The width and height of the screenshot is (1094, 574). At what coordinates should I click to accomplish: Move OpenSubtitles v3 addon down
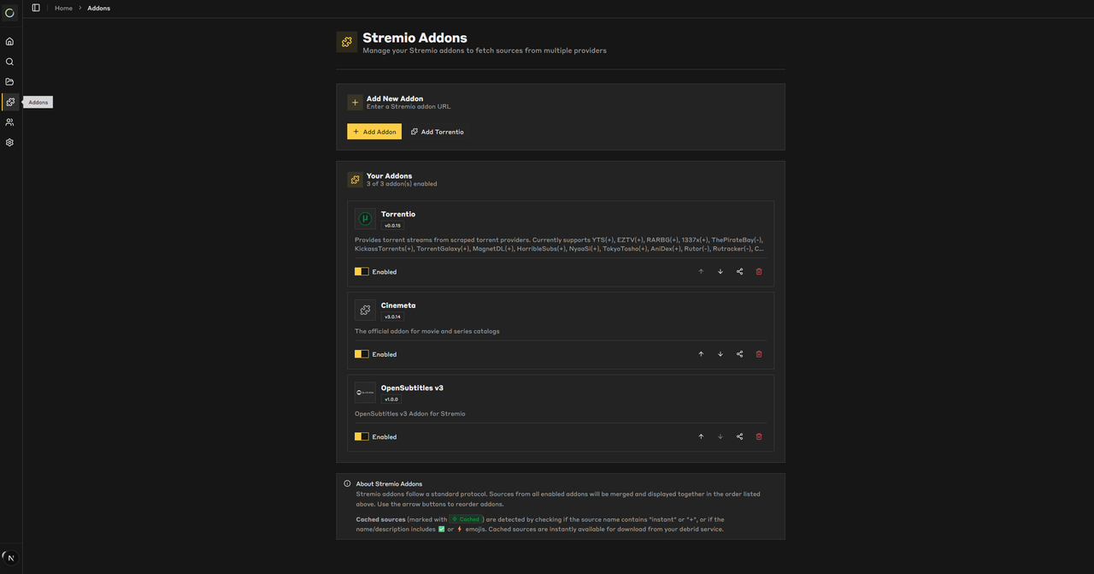[x=721, y=436]
